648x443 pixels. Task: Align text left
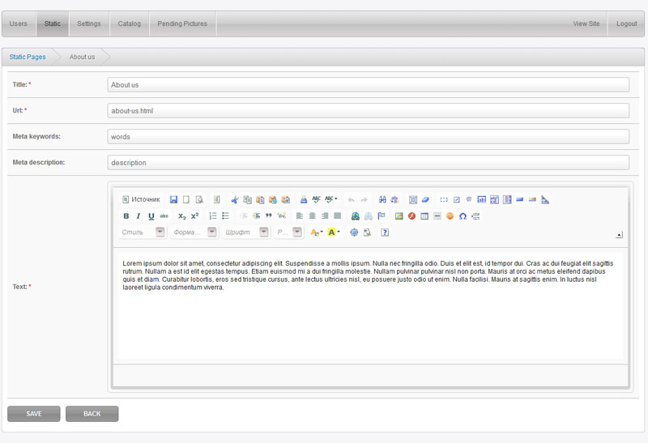pos(300,216)
